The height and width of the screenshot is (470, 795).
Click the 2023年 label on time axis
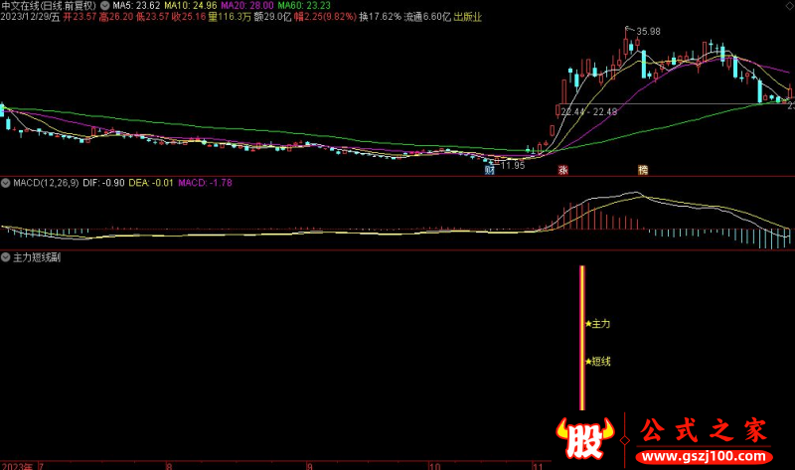pyautogui.click(x=16, y=464)
